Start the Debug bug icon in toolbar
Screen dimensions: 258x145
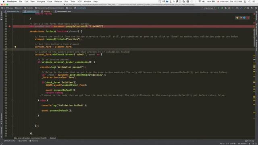(x=222, y=8)
